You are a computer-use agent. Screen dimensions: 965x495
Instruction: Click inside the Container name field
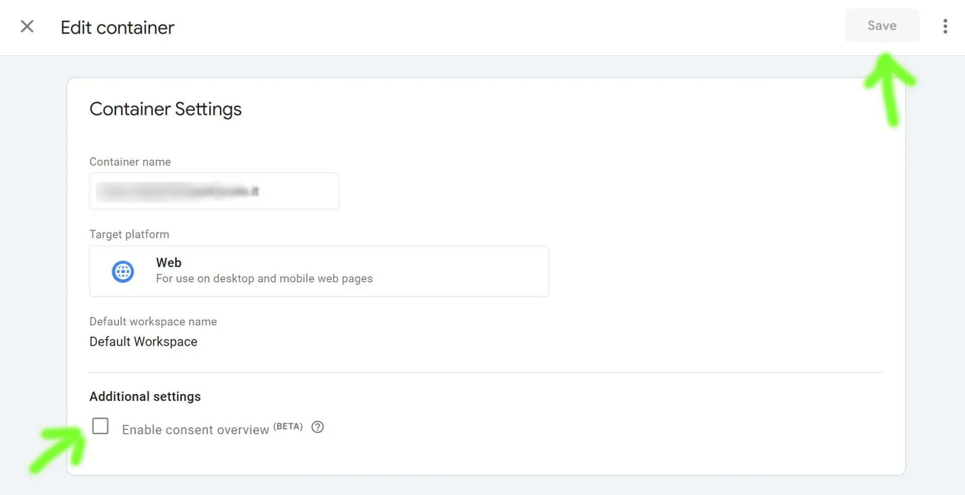[x=214, y=191]
